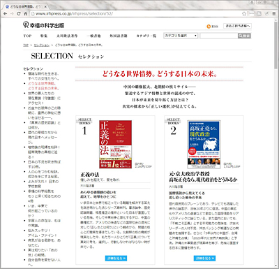
Task: Open sidebar link いま、中東で何が起こっているのか
Action: tap(43, 211)
